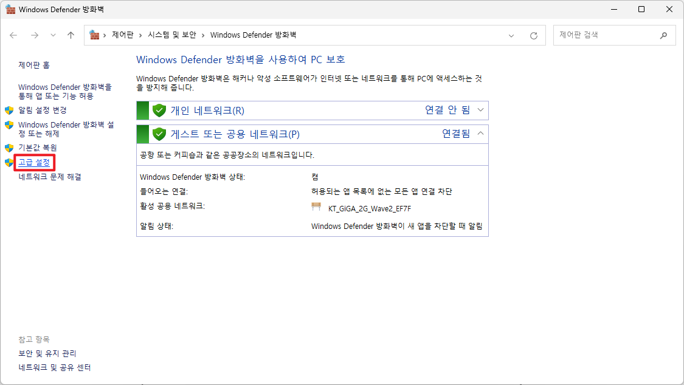
Task: Expand the 개인 네트워크(R) section chevron
Action: point(481,110)
